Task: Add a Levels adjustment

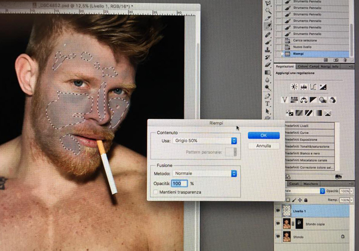Action: 303,87
